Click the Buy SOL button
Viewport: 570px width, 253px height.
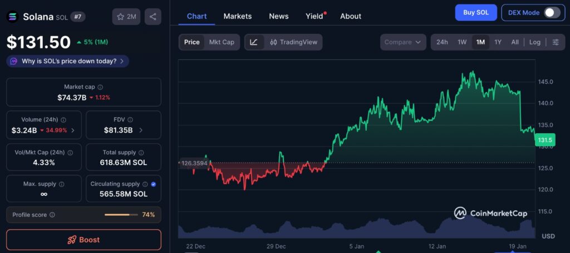pyautogui.click(x=476, y=13)
